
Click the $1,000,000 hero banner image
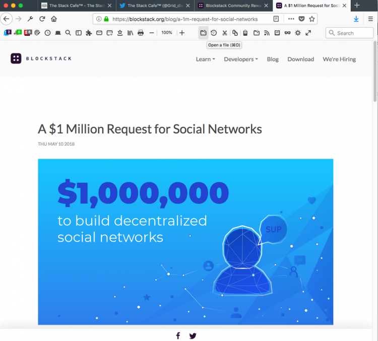pos(185,242)
